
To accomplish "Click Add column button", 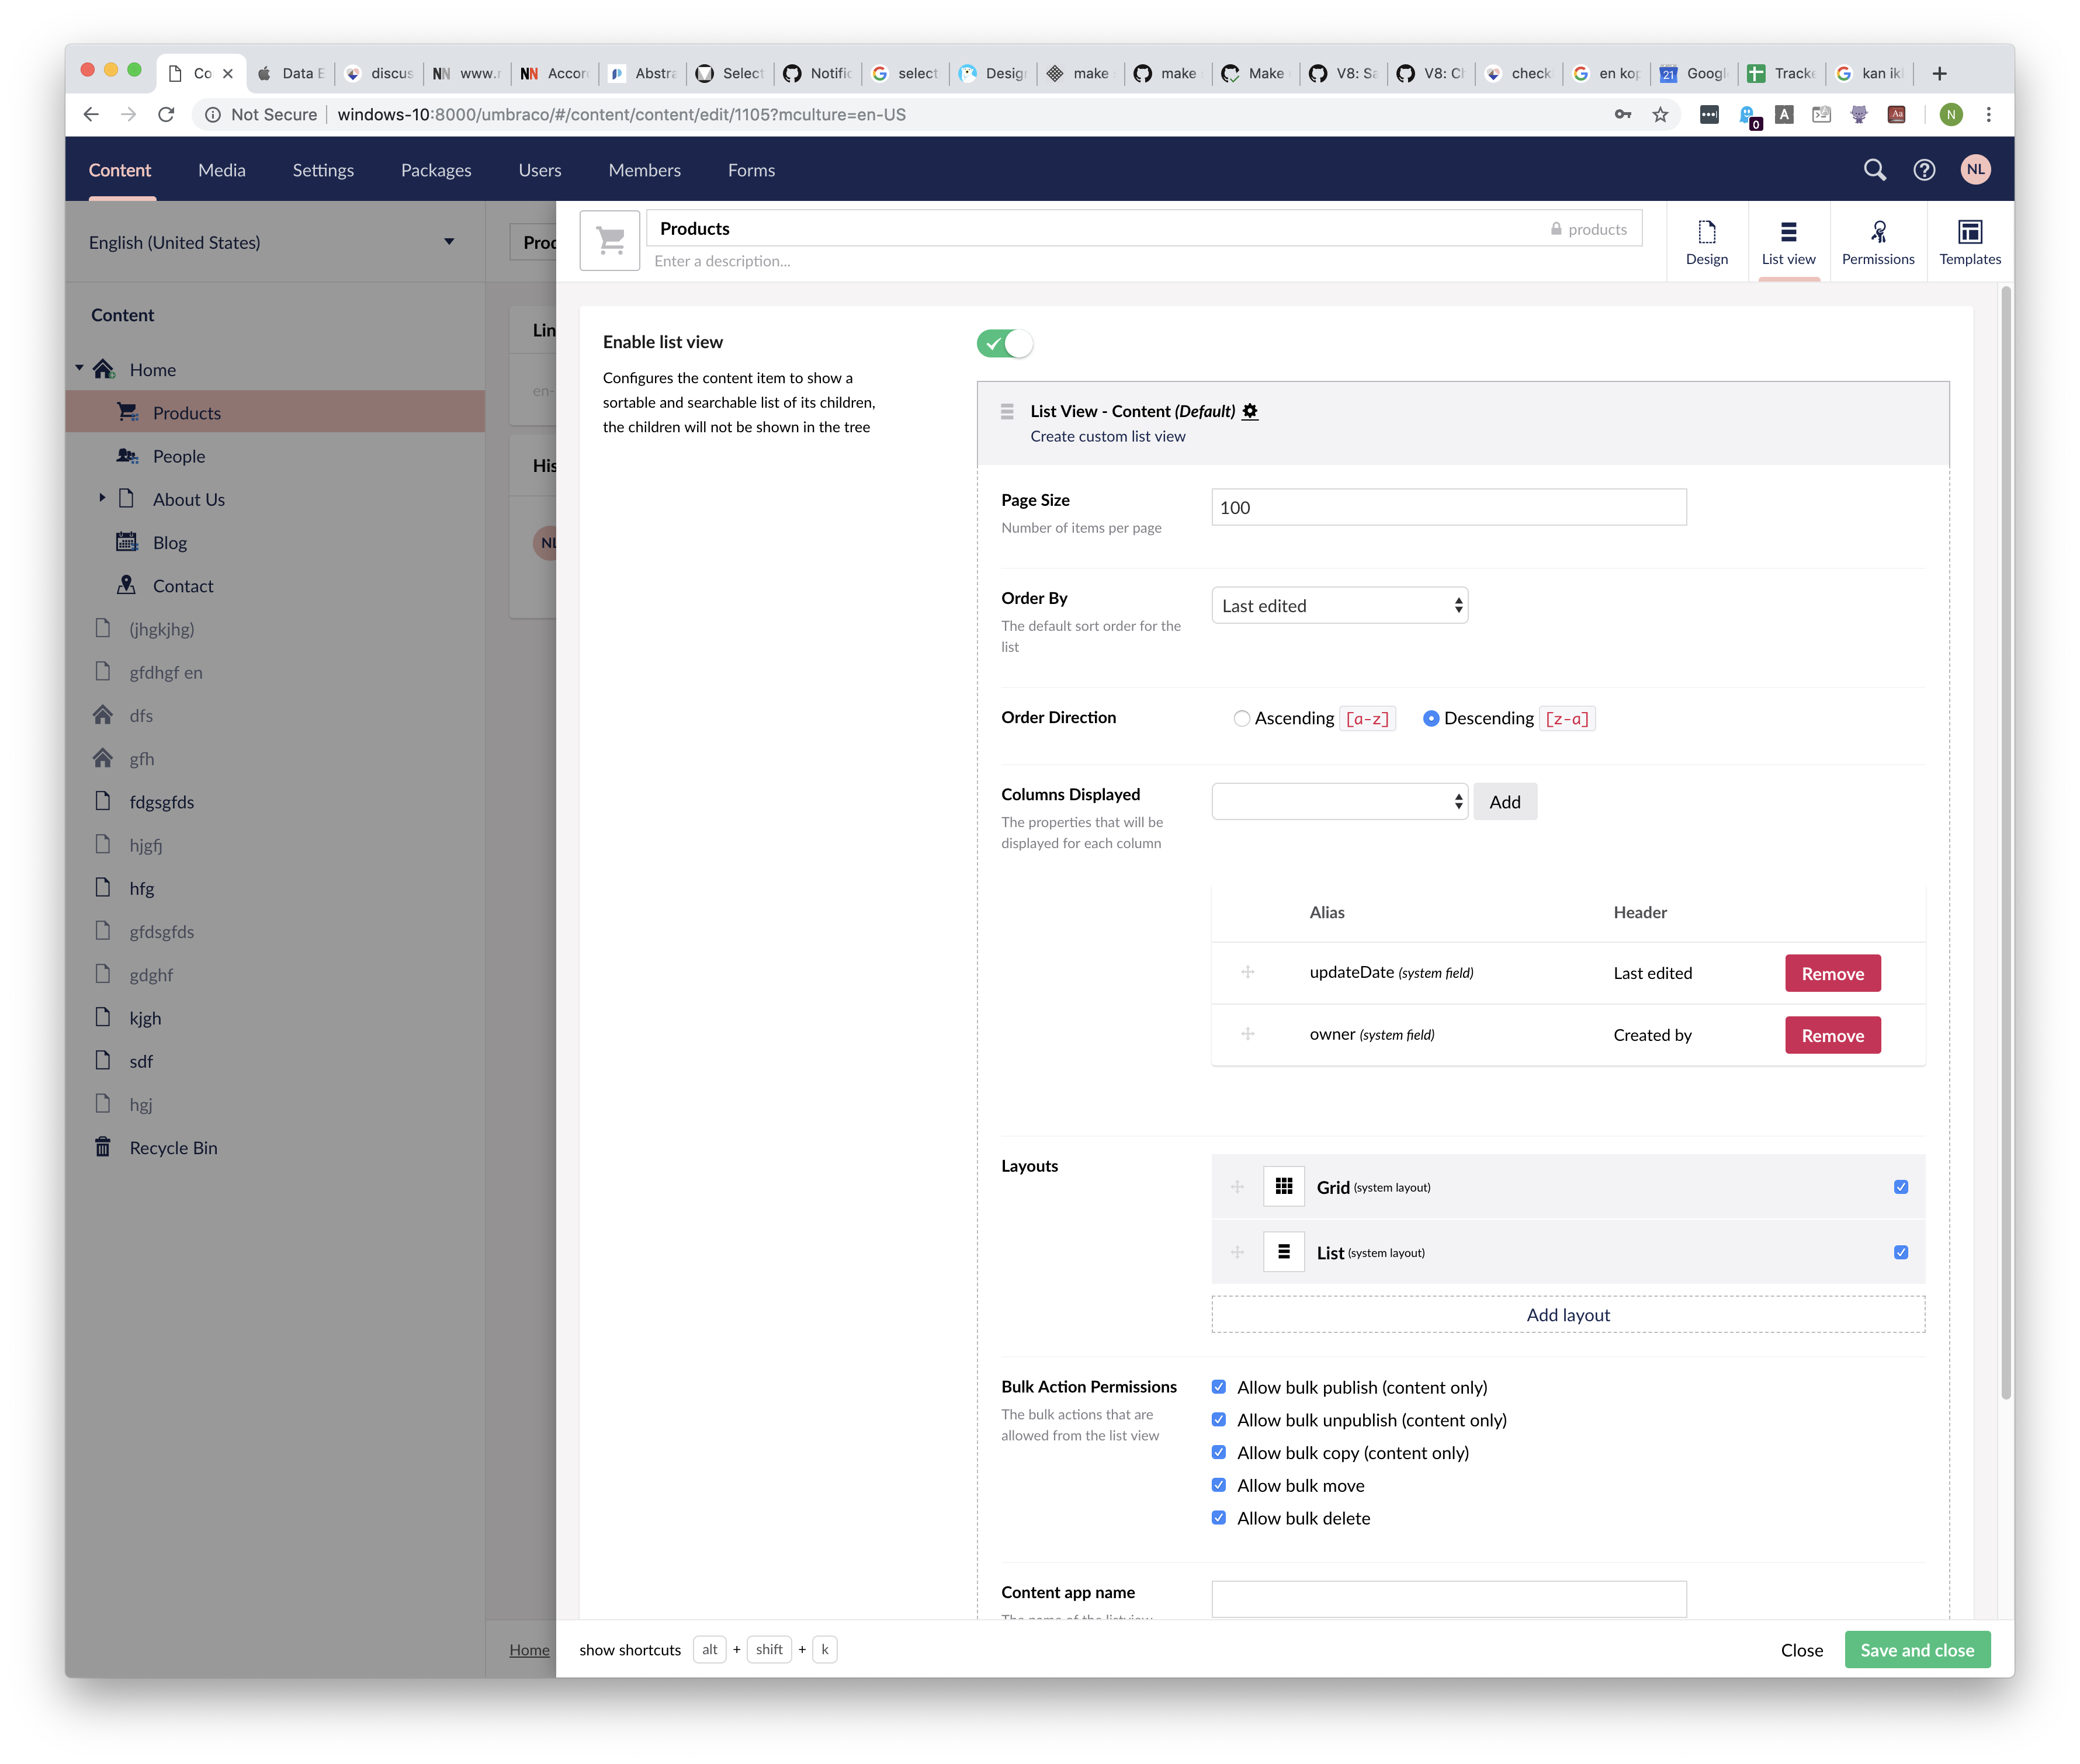I will 1504,801.
